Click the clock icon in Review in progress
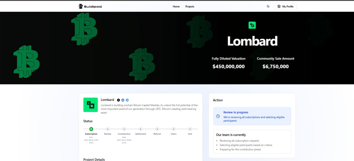 218,116
